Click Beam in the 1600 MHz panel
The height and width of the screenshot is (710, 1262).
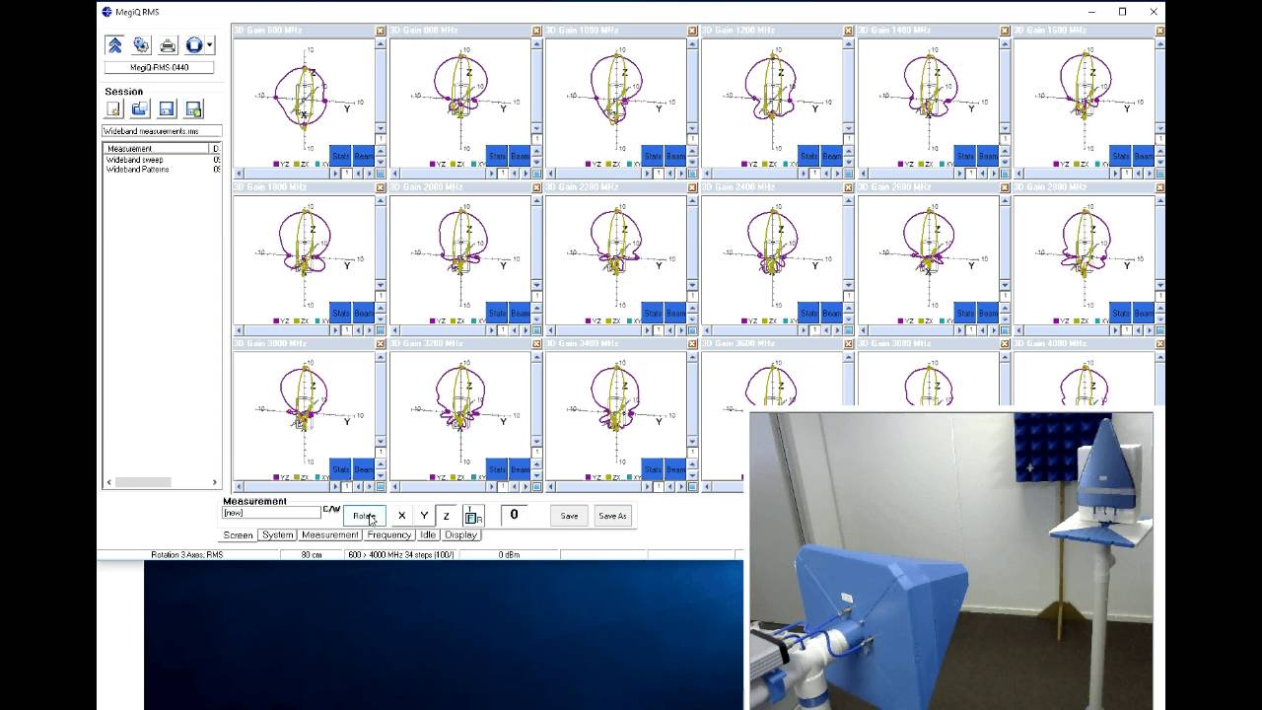(1144, 156)
